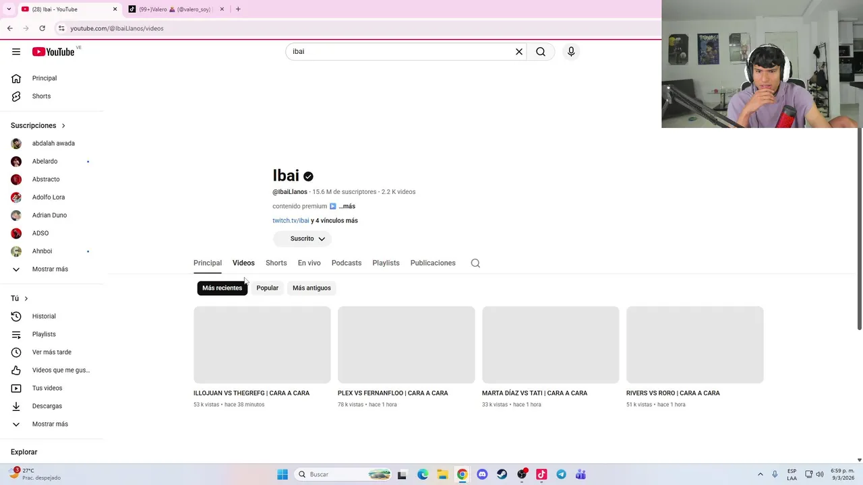Open TikTok app from the taskbar

coord(541,475)
